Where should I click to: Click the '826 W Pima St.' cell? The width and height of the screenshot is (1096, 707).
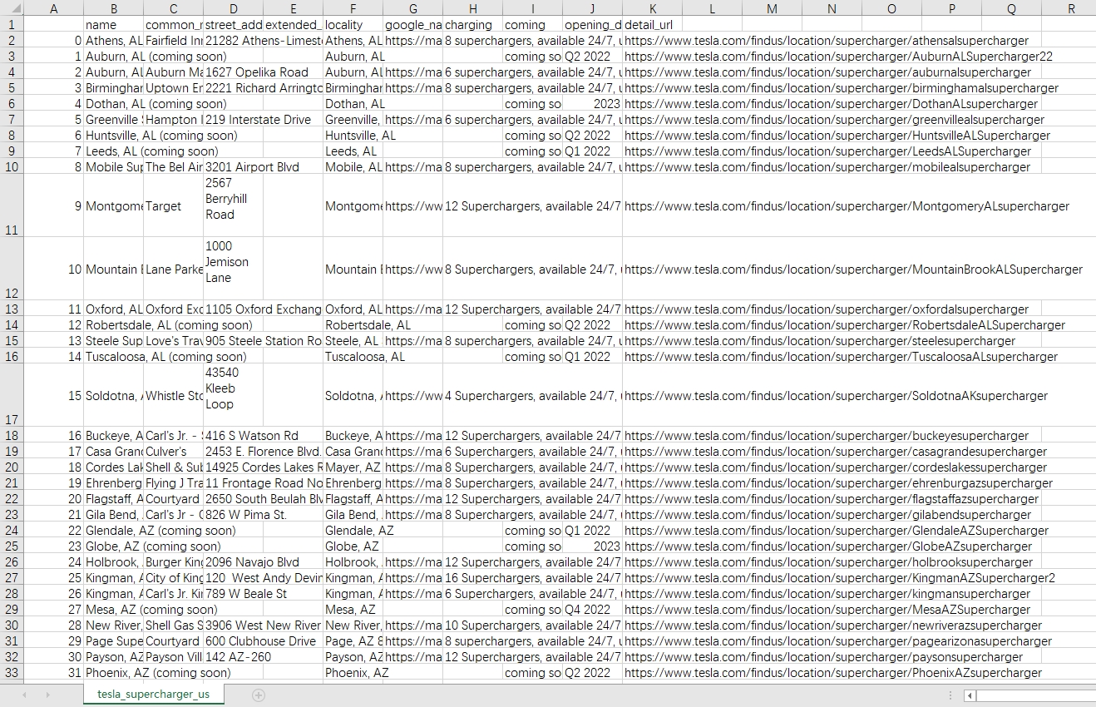tap(246, 515)
